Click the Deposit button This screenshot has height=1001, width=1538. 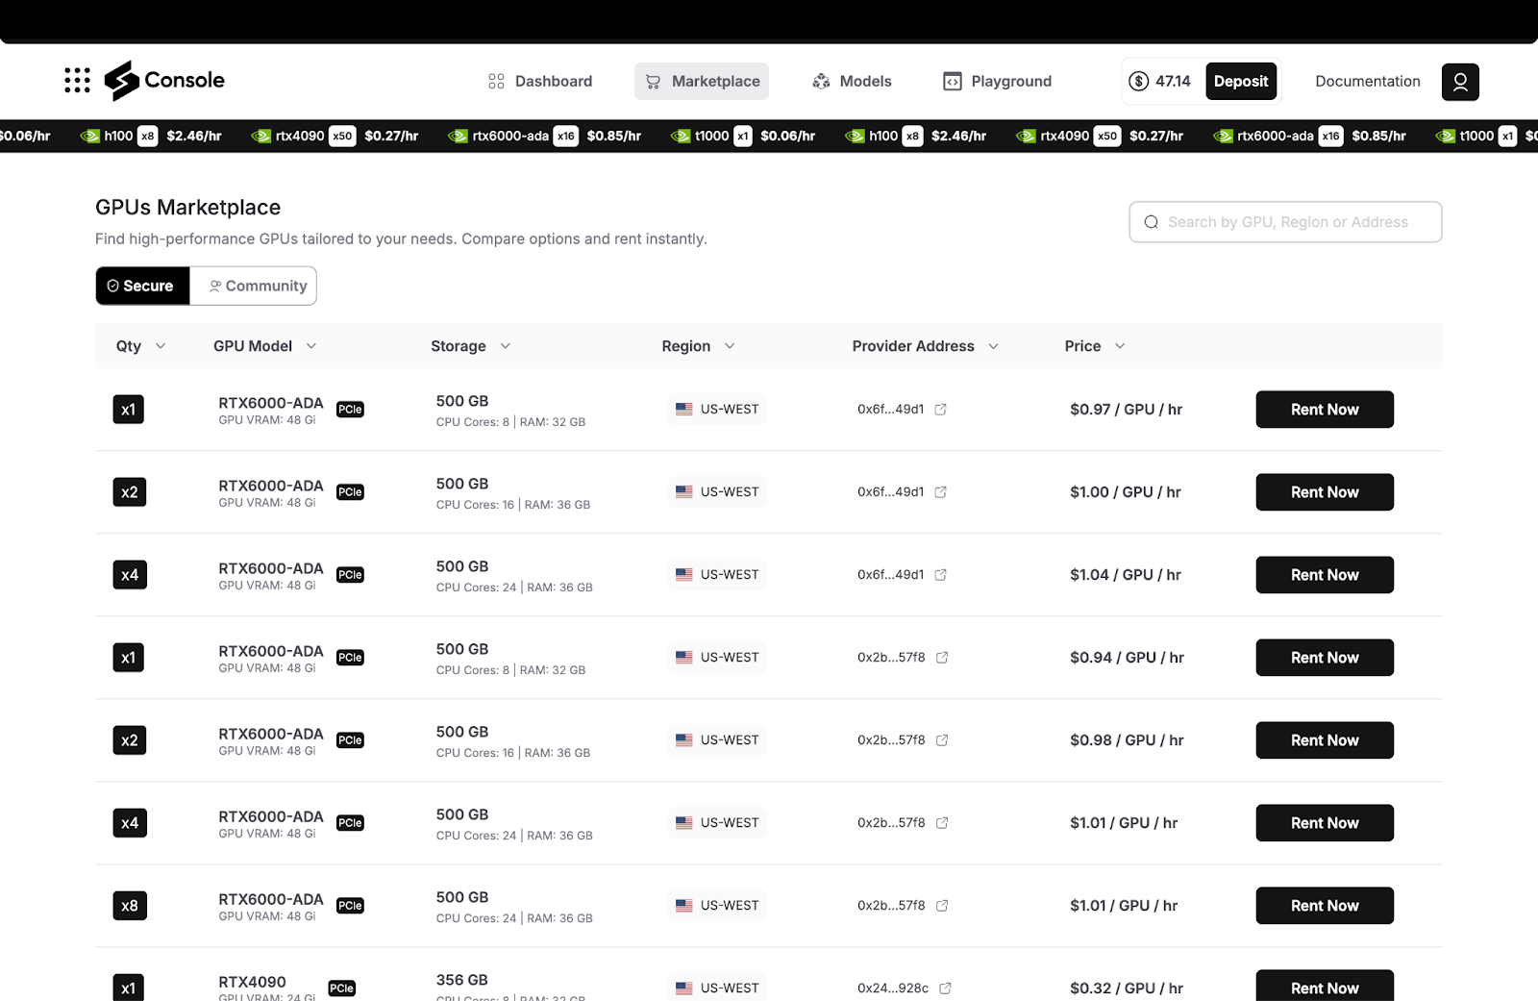[x=1240, y=82]
